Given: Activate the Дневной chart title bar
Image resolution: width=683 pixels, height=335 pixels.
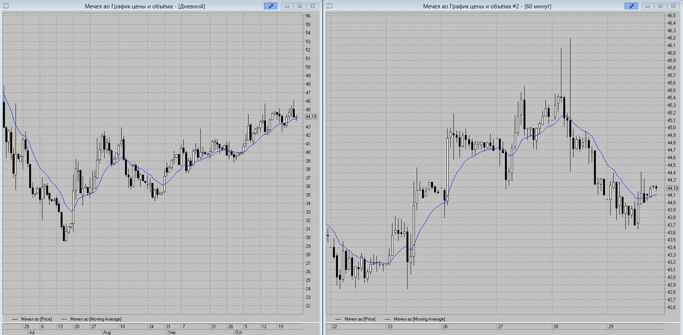Looking at the screenshot, I should [x=145, y=6].
